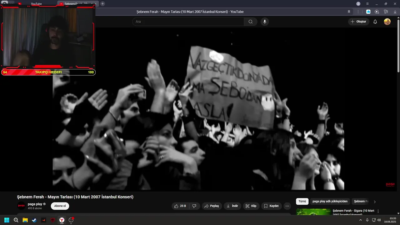Open the browser extensions panel icon
Viewport: 400px width, 225px height.
386,12
